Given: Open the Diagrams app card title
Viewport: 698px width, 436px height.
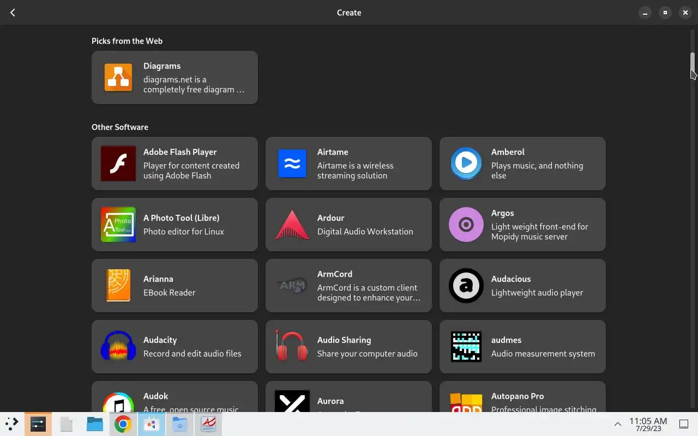Looking at the screenshot, I should pyautogui.click(x=162, y=66).
